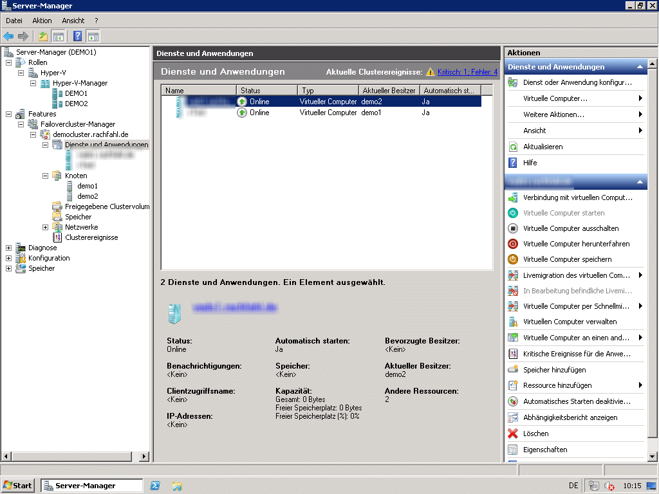
Task: Click the red 'Virtuelle Computer herunterfahren' icon
Action: click(513, 244)
